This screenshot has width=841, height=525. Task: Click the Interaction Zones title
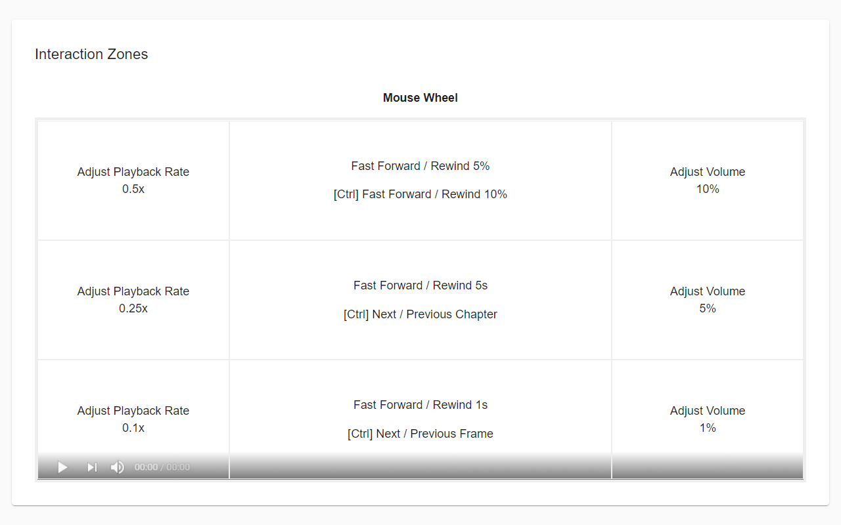click(91, 54)
